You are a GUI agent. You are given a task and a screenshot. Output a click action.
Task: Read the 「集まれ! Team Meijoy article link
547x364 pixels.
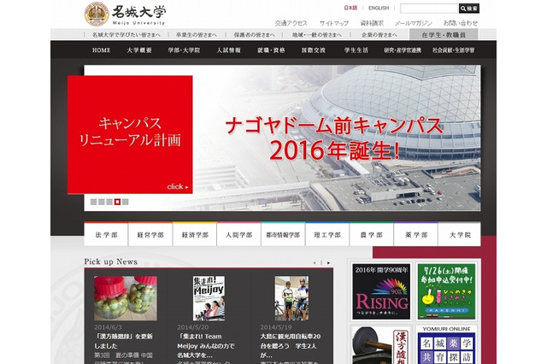click(206, 346)
